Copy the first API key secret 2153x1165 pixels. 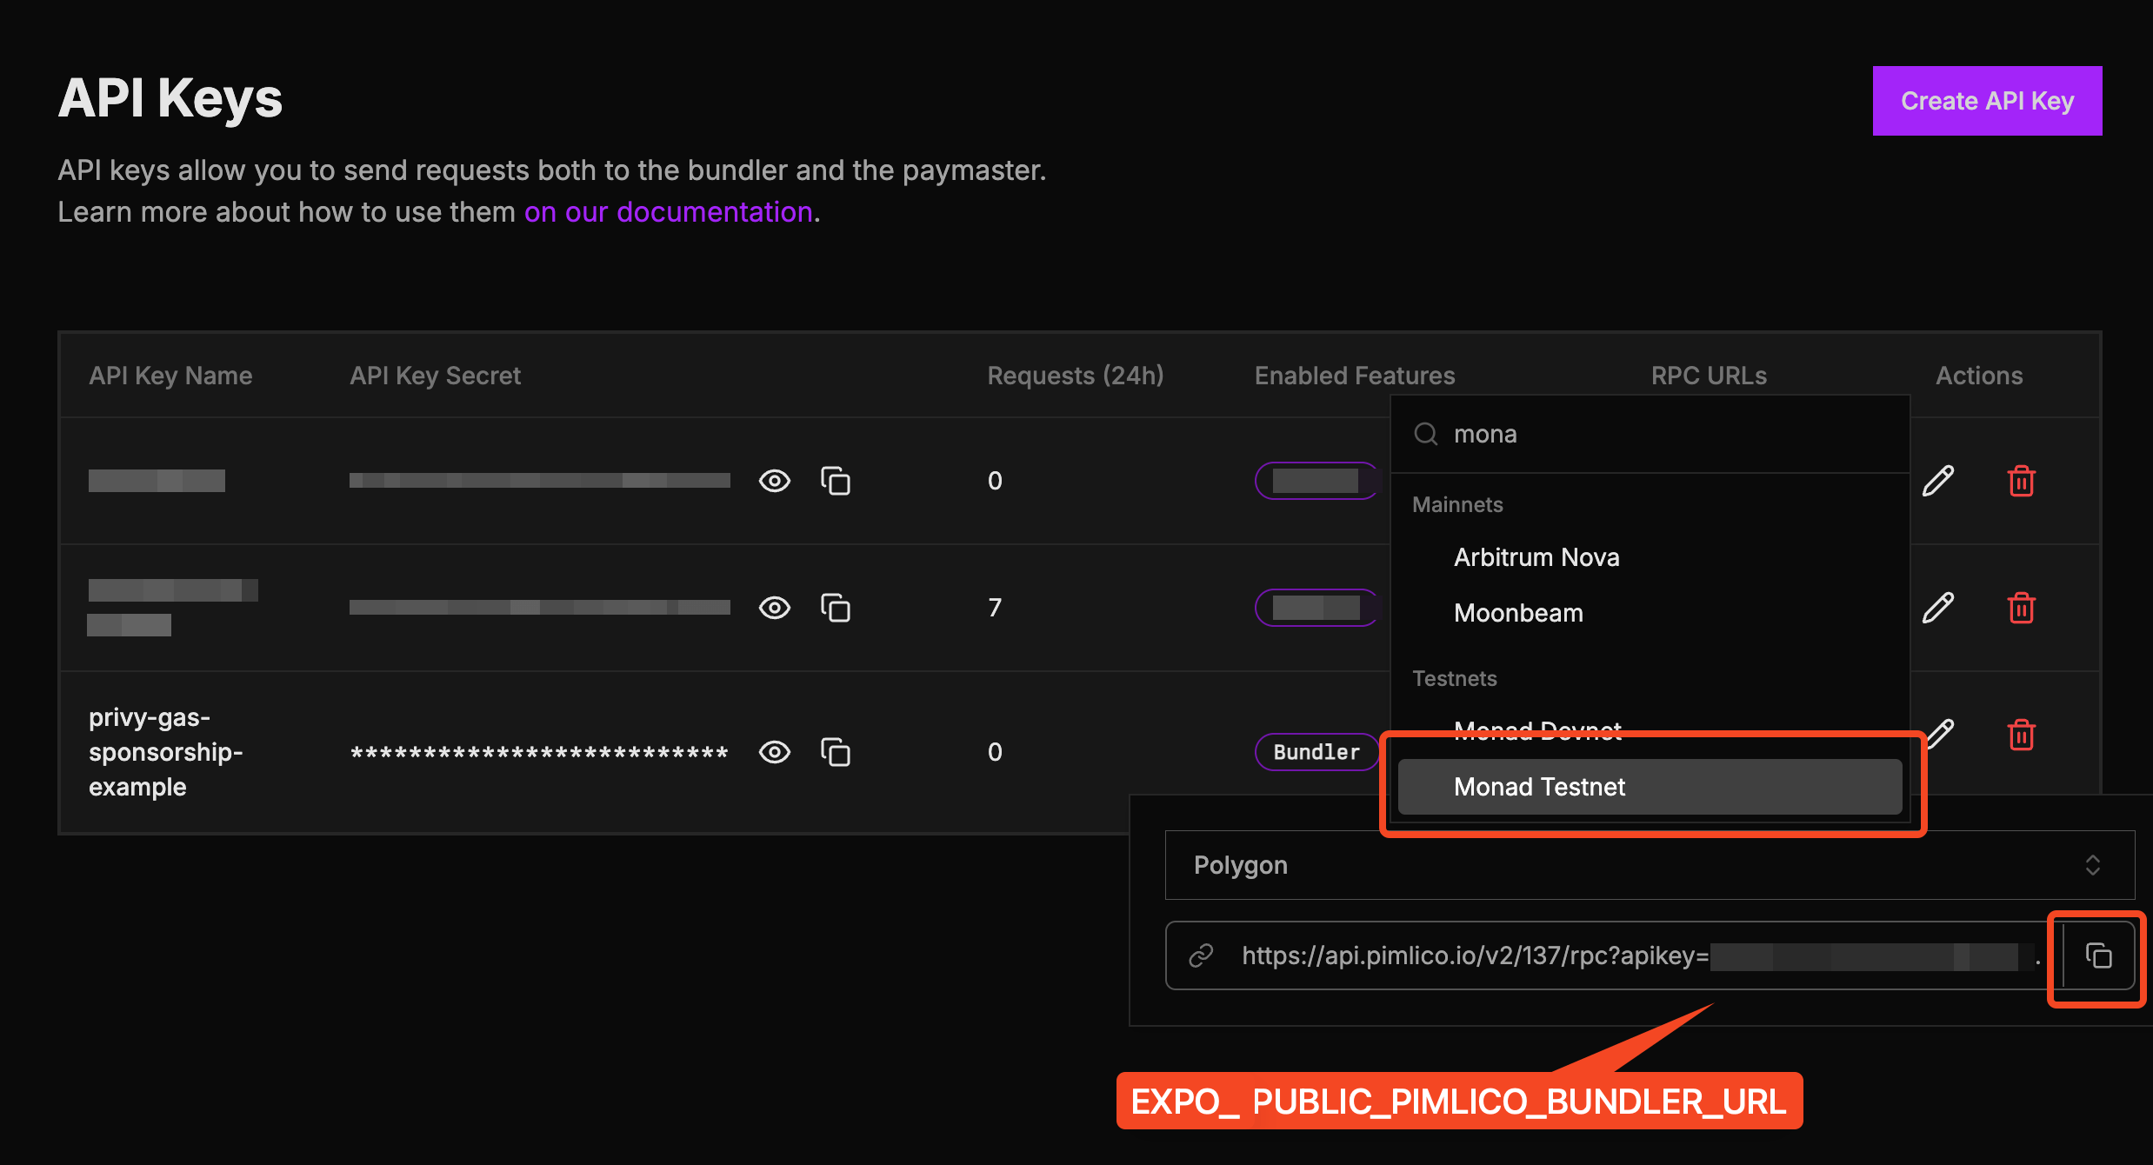coord(836,481)
